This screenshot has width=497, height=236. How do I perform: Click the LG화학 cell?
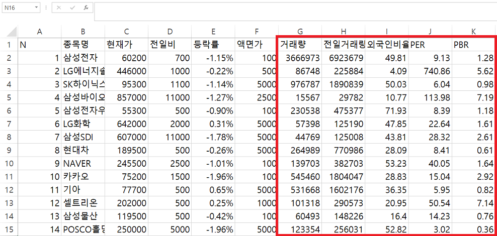click(x=83, y=124)
